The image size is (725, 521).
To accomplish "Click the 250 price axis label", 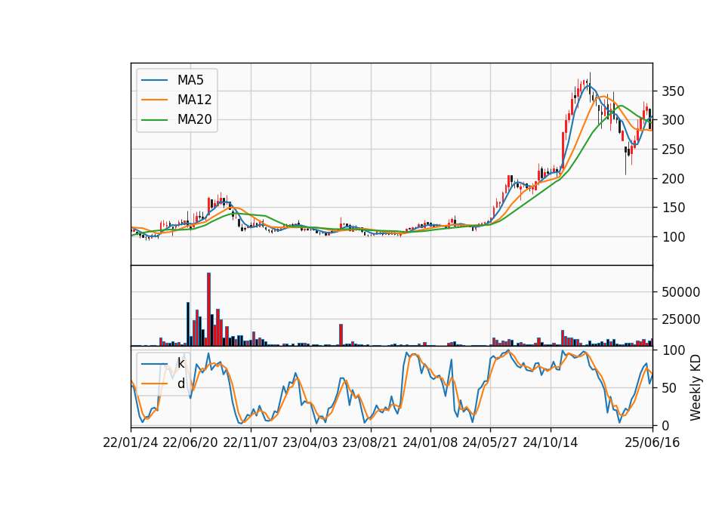I will 673,150.
